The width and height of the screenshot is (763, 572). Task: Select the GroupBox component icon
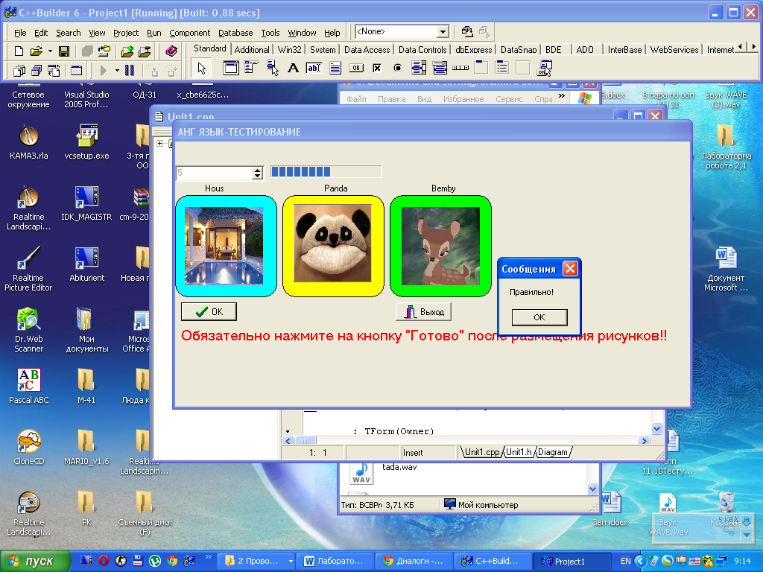481,68
